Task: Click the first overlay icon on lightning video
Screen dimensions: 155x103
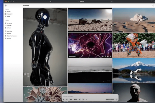Action: tap(103, 56)
